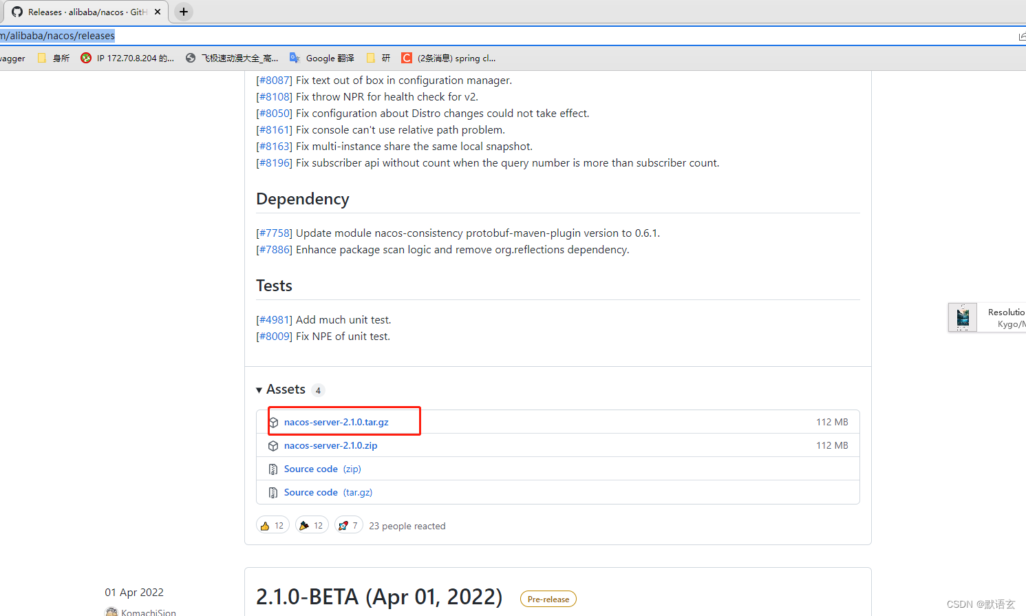Open the 飞极速动漫大全 bookmark

[232, 59]
